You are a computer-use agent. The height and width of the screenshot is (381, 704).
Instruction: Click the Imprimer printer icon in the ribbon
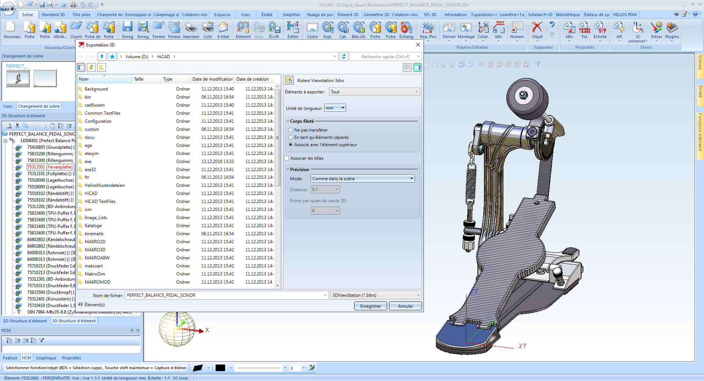[191, 28]
